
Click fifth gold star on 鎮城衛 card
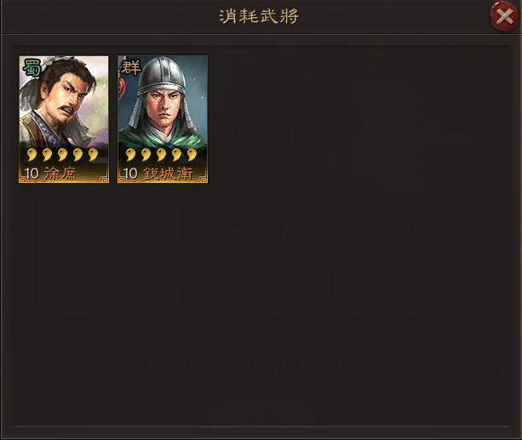pyautogui.click(x=192, y=155)
